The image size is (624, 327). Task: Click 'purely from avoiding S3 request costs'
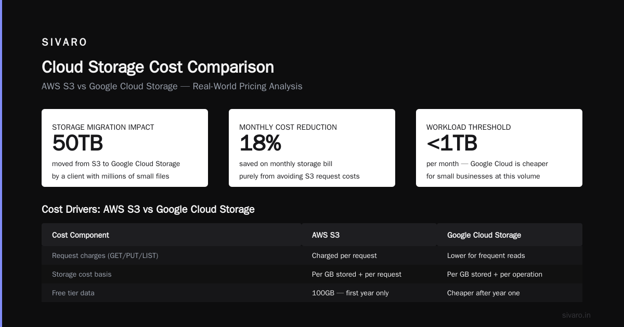(300, 176)
